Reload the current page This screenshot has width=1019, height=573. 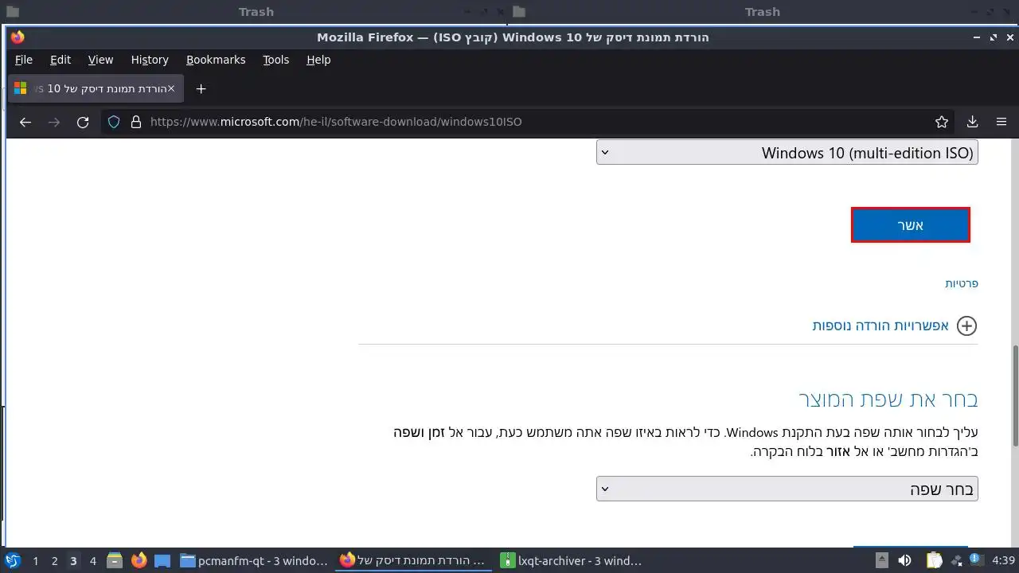click(x=83, y=122)
